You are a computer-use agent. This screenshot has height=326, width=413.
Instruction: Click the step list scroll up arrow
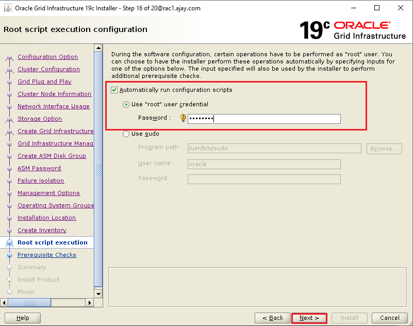coord(98,48)
